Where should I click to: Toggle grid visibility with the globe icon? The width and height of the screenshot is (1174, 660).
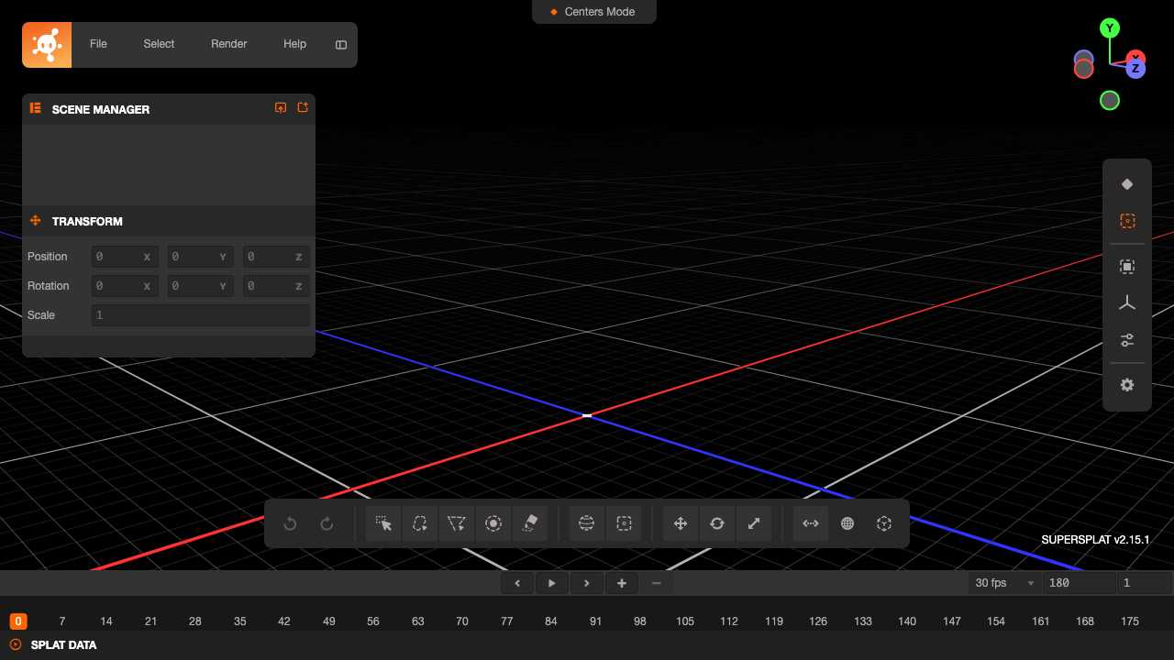click(x=847, y=522)
